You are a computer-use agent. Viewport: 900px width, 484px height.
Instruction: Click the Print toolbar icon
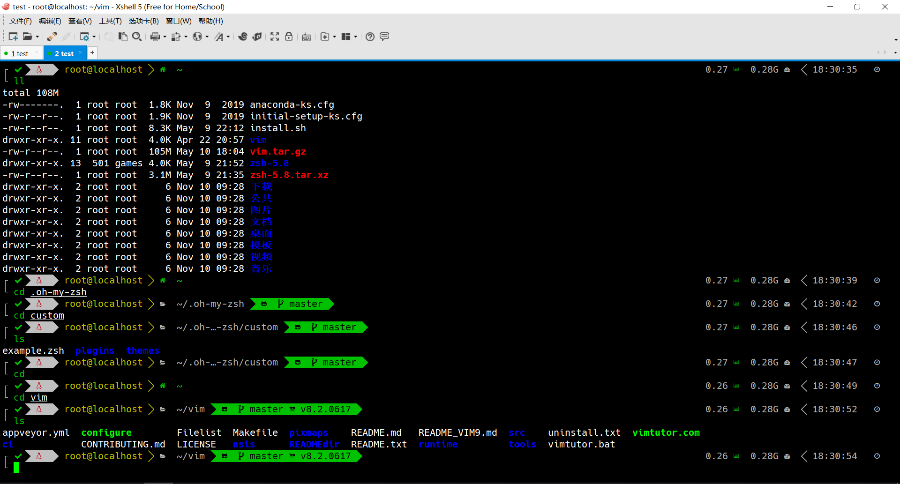pyautogui.click(x=155, y=37)
